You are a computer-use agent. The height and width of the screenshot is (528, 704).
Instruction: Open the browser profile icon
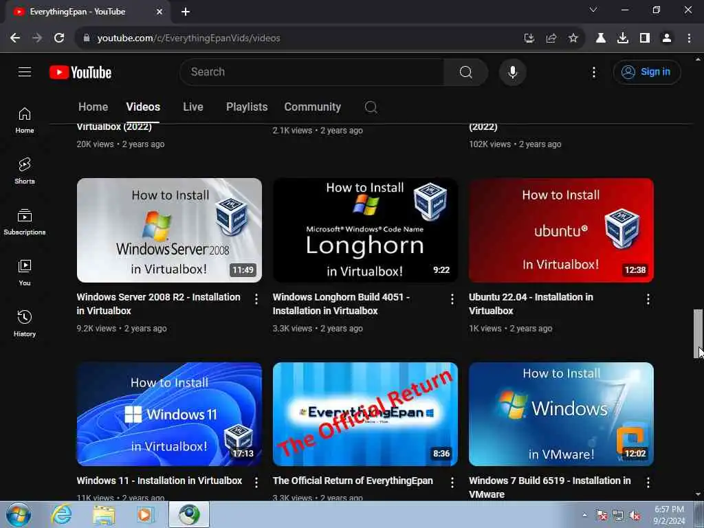click(667, 38)
